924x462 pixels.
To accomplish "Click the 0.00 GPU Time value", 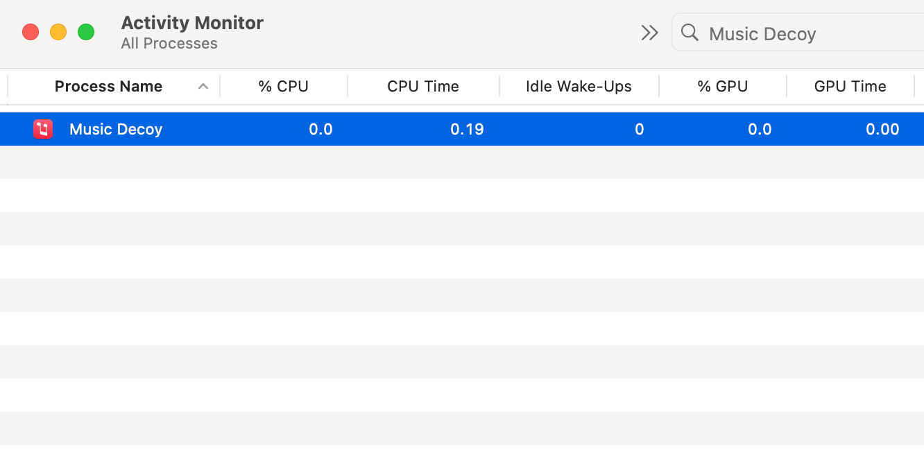I will click(882, 130).
